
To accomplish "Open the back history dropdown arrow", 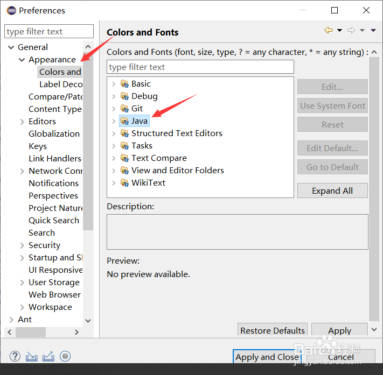I will (x=339, y=31).
